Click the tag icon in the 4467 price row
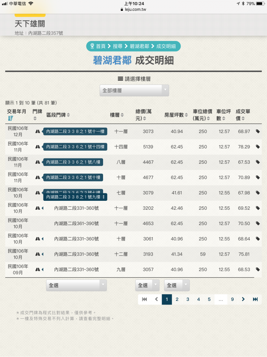 (x=258, y=162)
